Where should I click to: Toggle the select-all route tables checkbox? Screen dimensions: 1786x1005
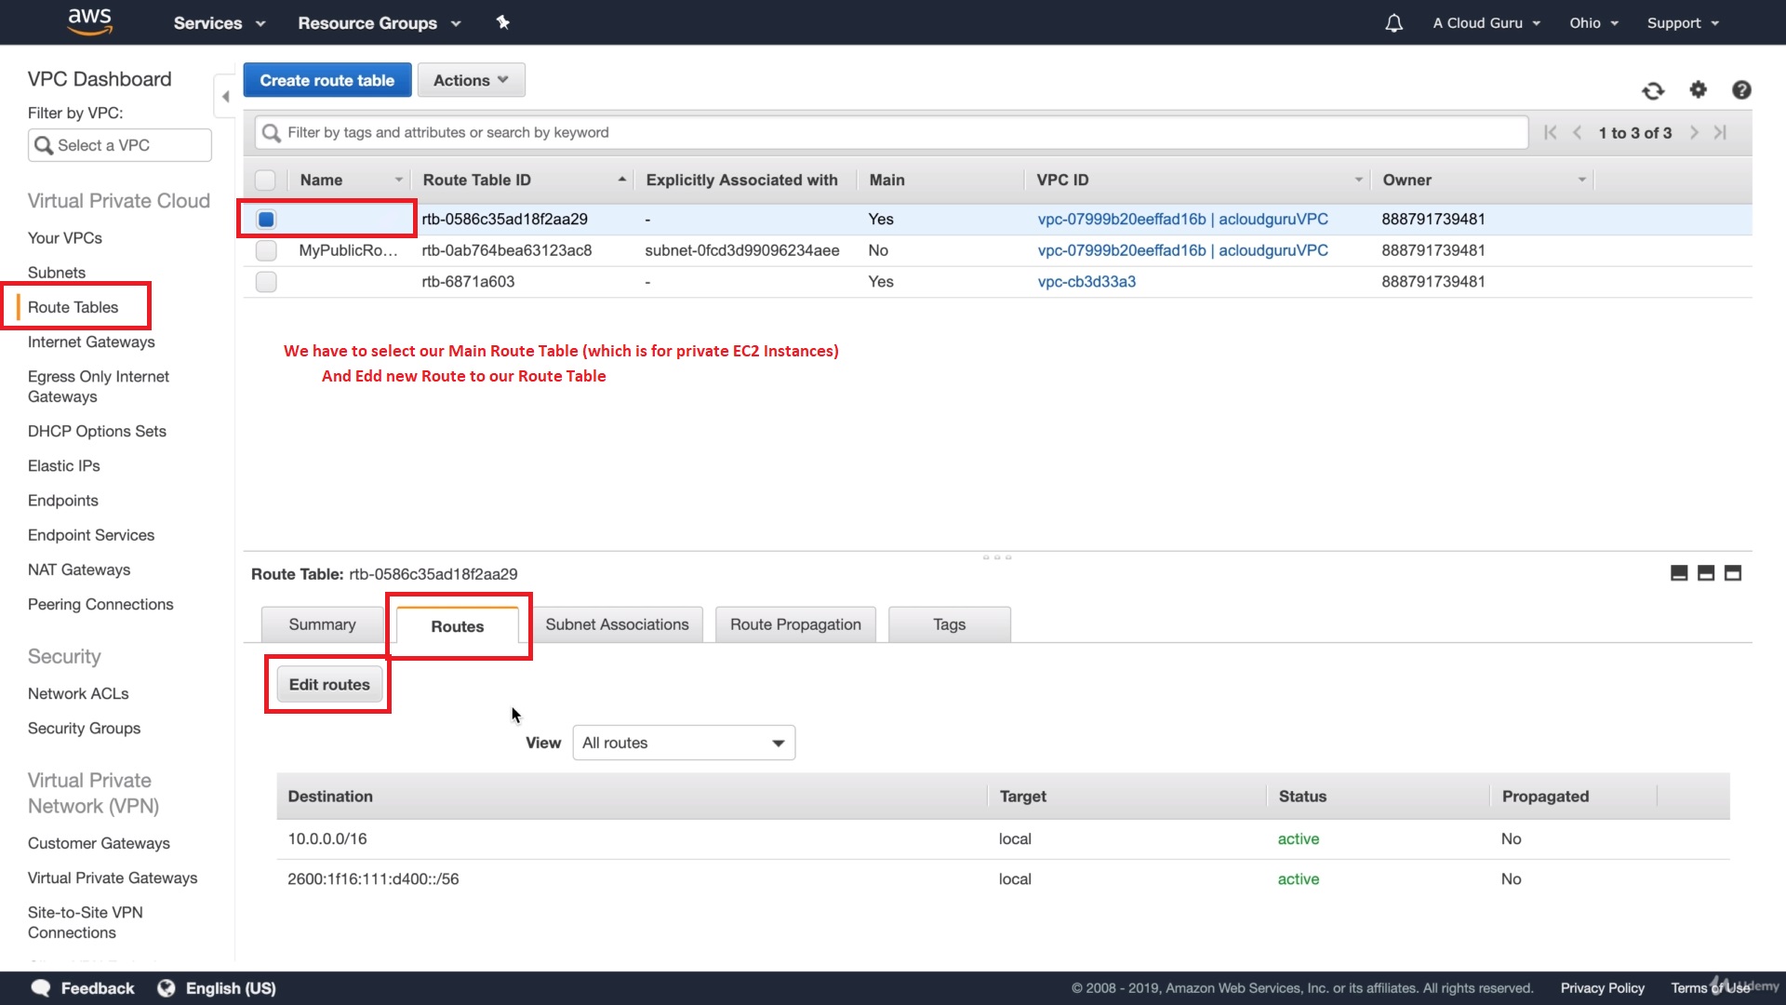point(266,181)
